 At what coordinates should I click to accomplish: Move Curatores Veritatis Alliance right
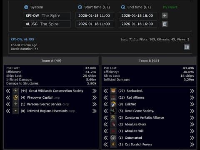pyautogui.click(x=192, y=117)
